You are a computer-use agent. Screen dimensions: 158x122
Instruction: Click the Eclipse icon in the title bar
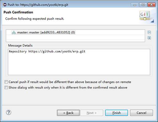tap(5, 5)
